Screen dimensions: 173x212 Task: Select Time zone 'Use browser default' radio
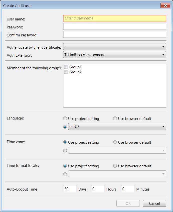115,142
